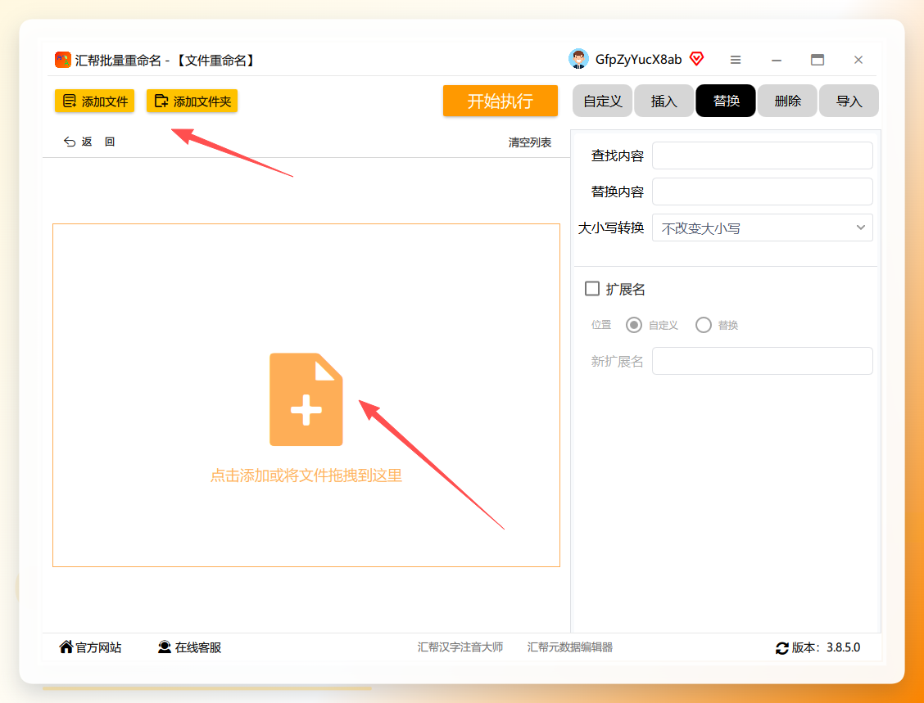Open the hamburger menu in title bar
This screenshot has height=703, width=924.
tap(736, 60)
